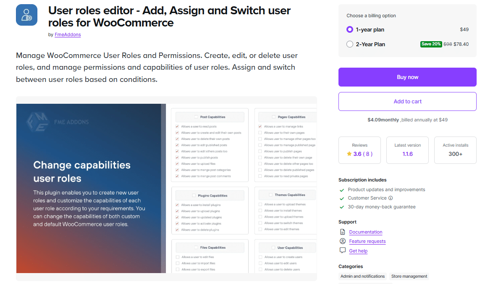Click the Get help link
This screenshot has width=493, height=284.
[358, 251]
